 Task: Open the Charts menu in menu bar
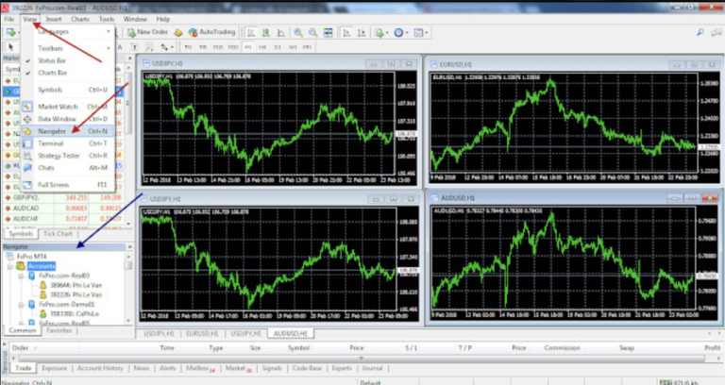(x=79, y=19)
